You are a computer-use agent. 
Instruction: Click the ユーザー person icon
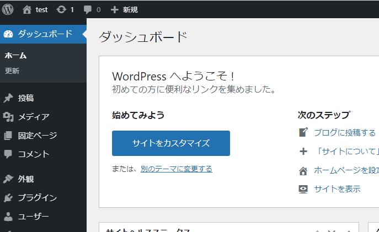tap(8, 217)
